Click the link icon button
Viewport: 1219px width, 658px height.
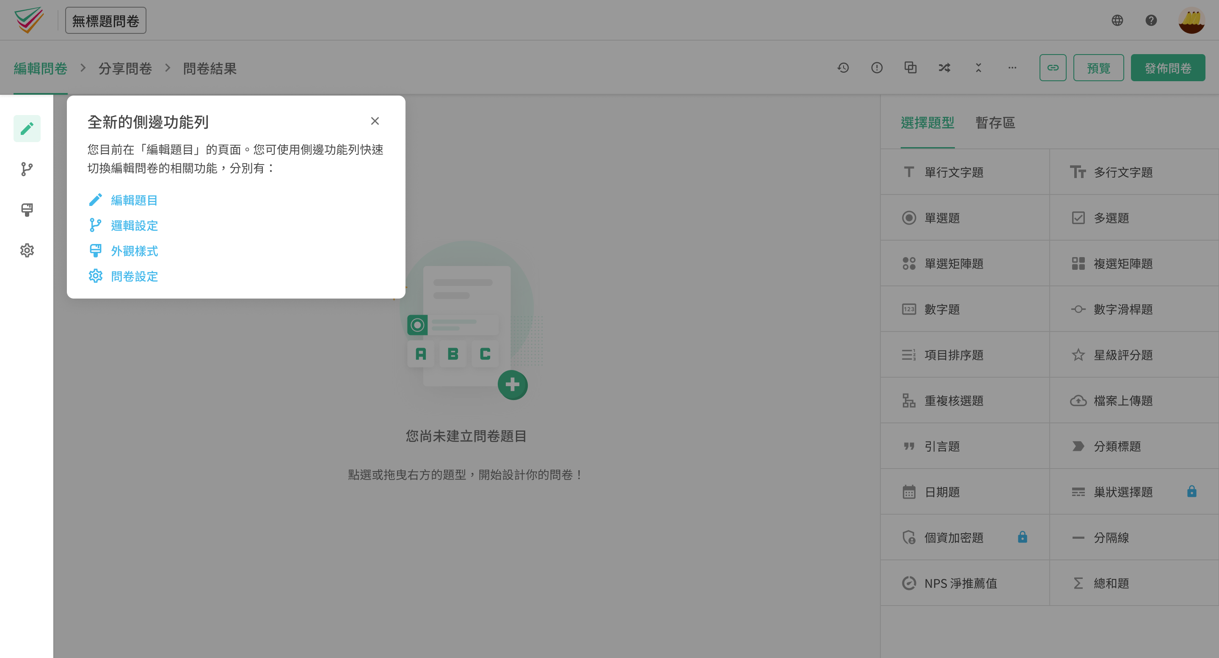[x=1053, y=68]
